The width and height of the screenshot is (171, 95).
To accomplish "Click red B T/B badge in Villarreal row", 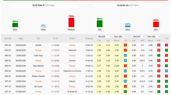I will point(125,50).
